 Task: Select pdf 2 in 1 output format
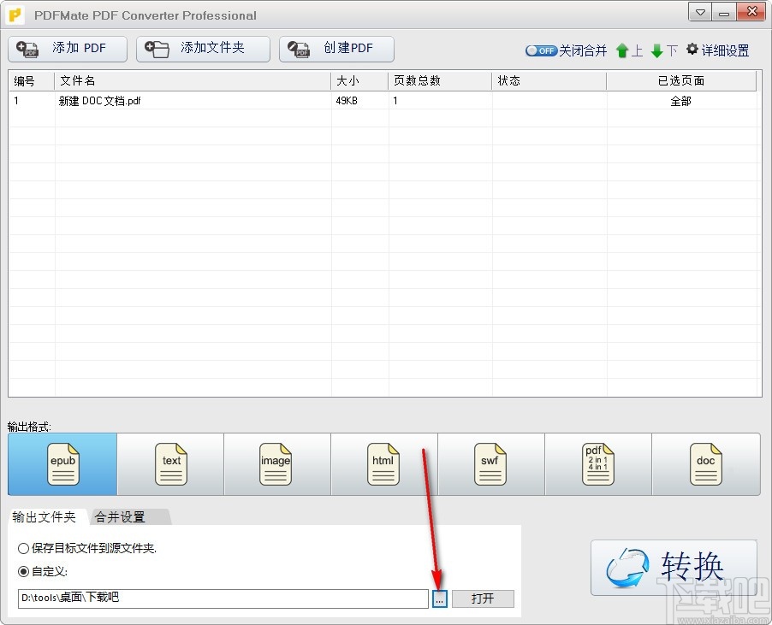598,464
